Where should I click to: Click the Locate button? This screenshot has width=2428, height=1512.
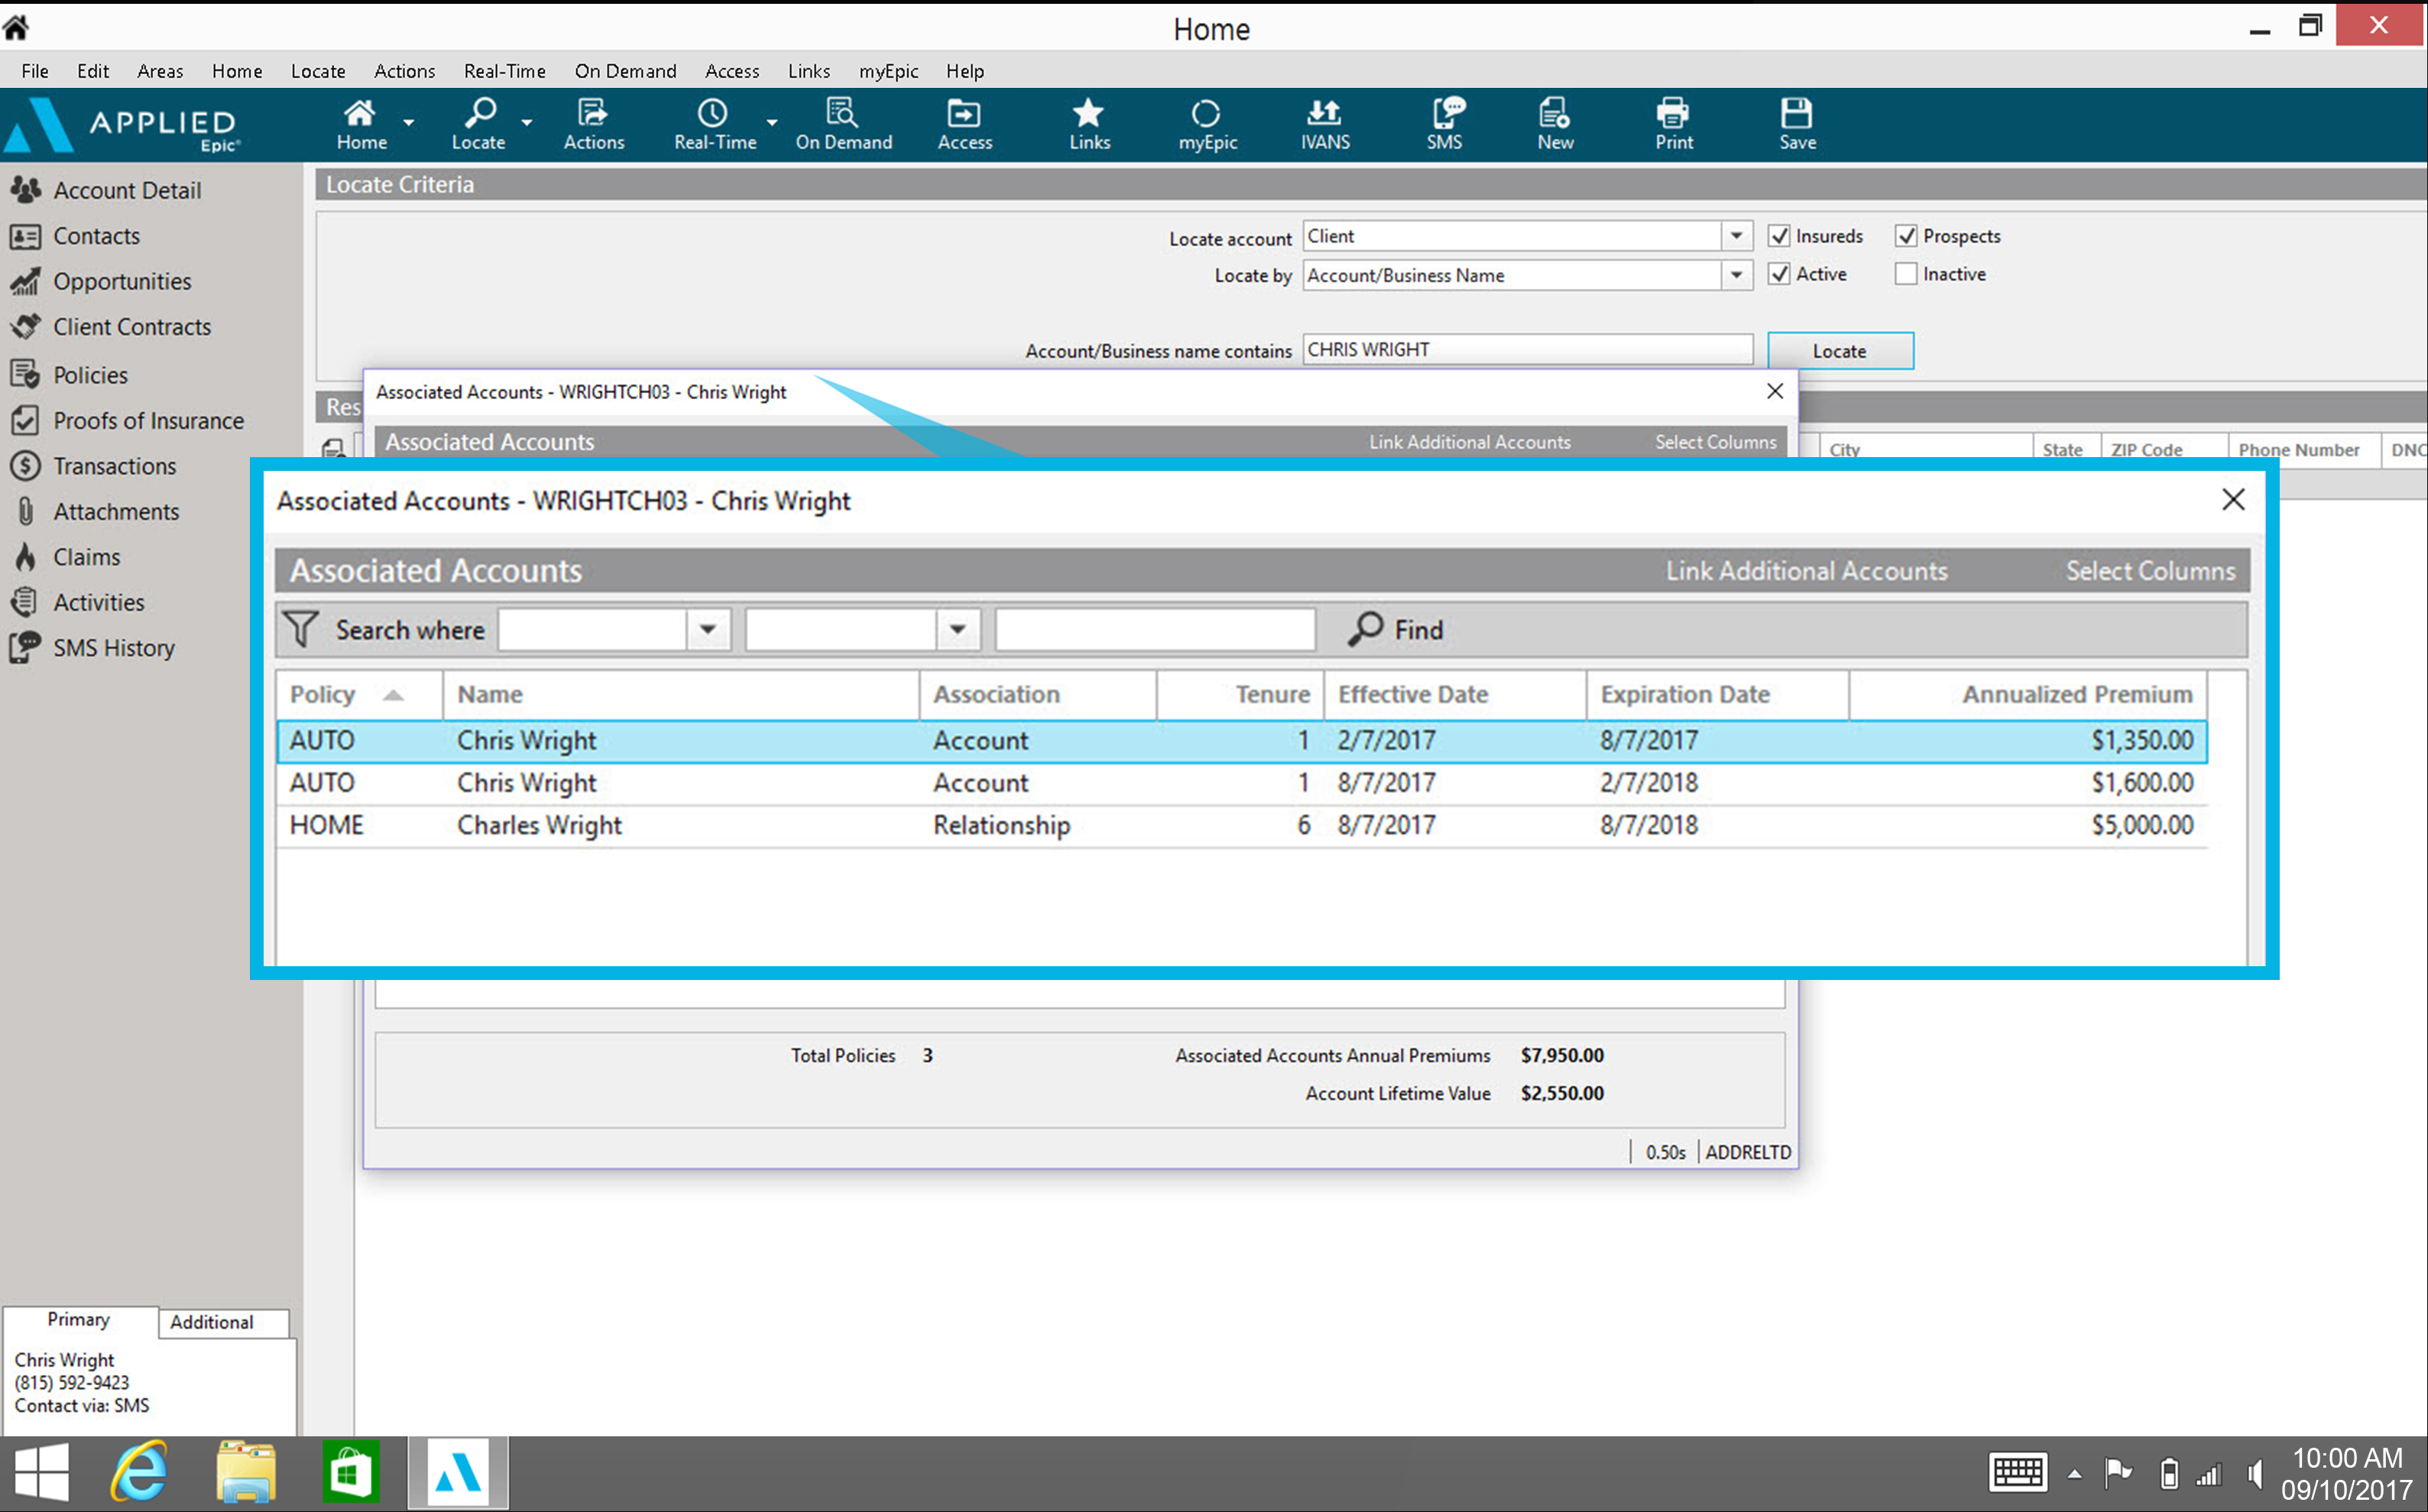click(1840, 351)
